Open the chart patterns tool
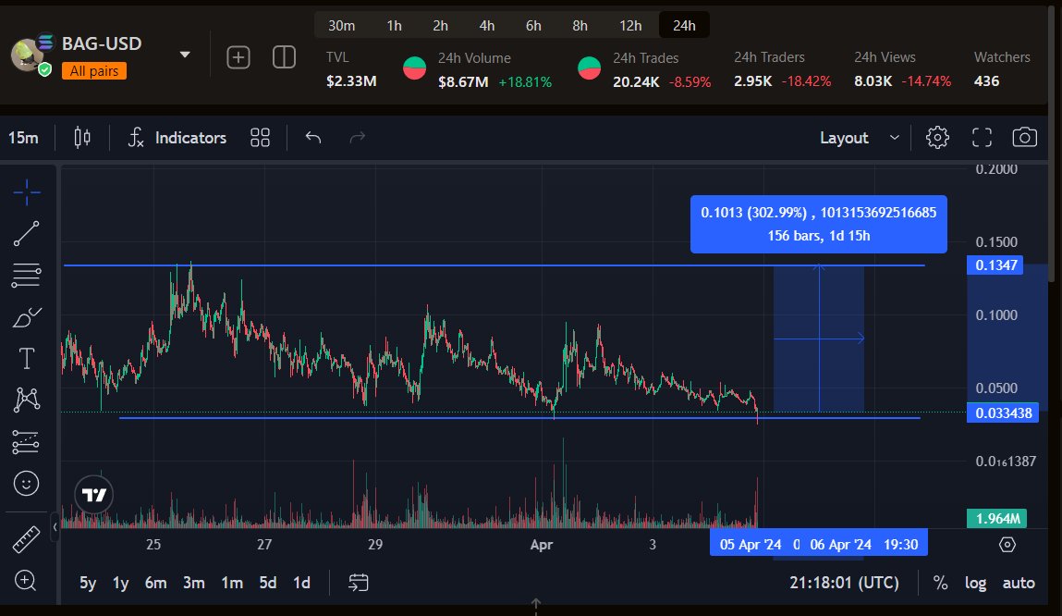The image size is (1062, 616). [x=27, y=400]
